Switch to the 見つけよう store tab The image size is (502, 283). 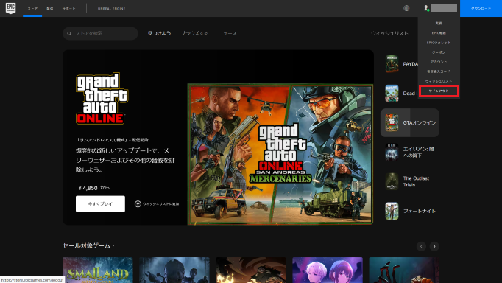pyautogui.click(x=159, y=33)
